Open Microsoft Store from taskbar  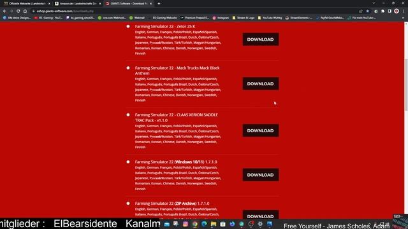point(222,224)
